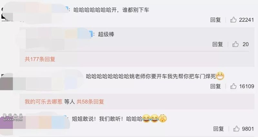The image size is (258, 137).
Task: Expand 共177条回复 replies thread
Action: pos(40,59)
